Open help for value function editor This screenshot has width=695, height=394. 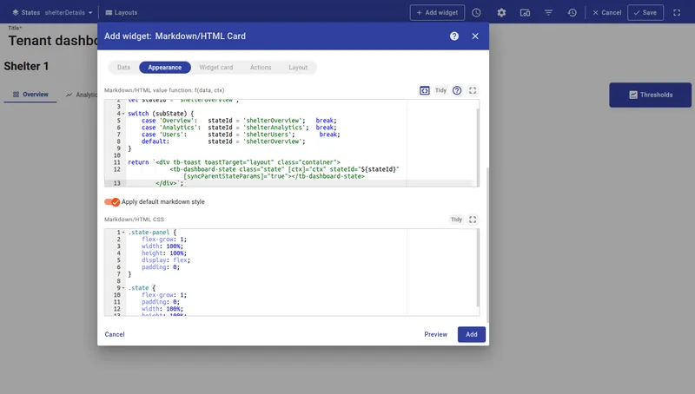[x=457, y=90]
